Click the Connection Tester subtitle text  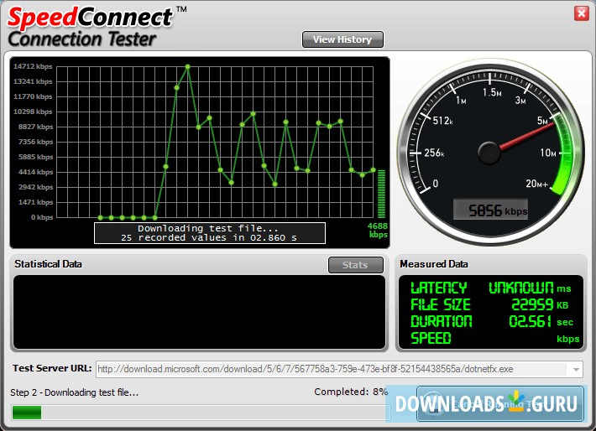81,39
